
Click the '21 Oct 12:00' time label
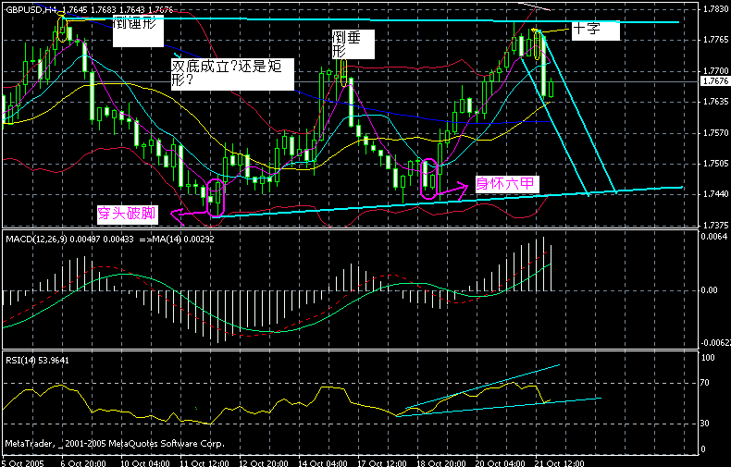coord(560,463)
